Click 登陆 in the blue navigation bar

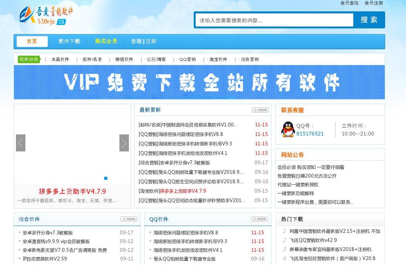coord(136,41)
